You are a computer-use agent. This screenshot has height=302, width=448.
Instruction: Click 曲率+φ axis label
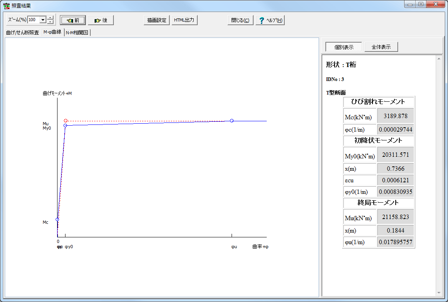click(260, 247)
